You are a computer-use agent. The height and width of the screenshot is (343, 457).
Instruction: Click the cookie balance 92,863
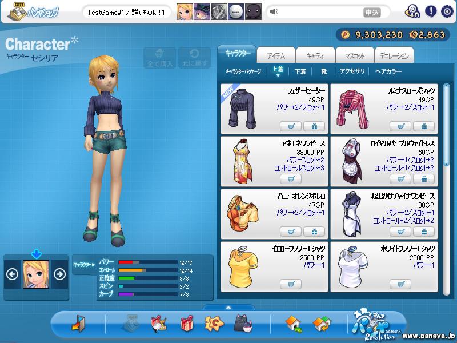coord(428,35)
